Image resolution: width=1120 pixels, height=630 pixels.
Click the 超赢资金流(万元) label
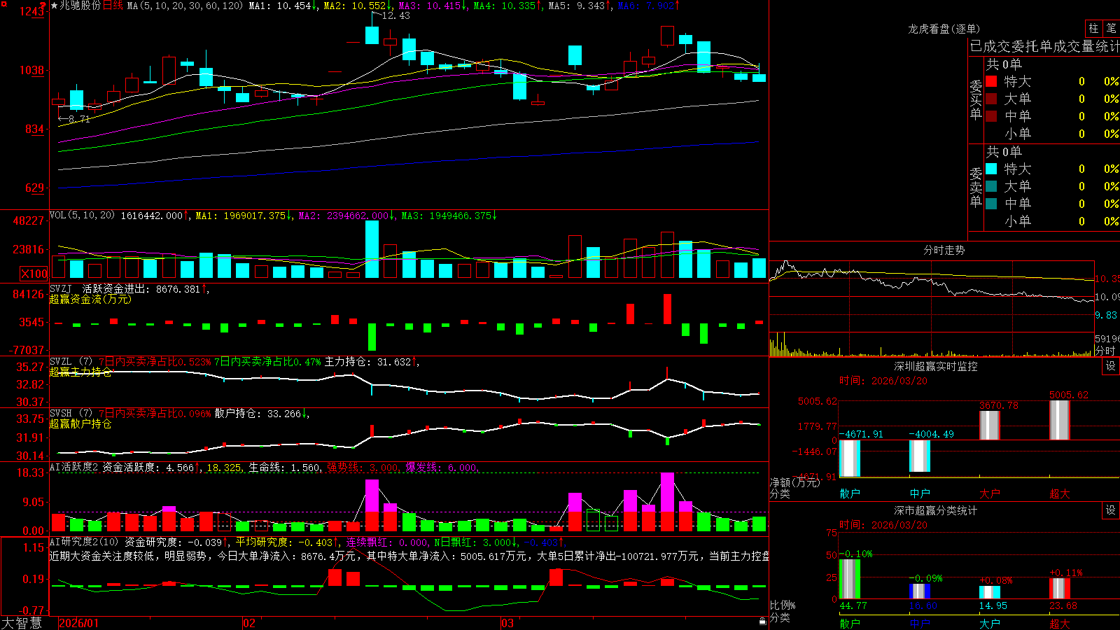point(90,299)
